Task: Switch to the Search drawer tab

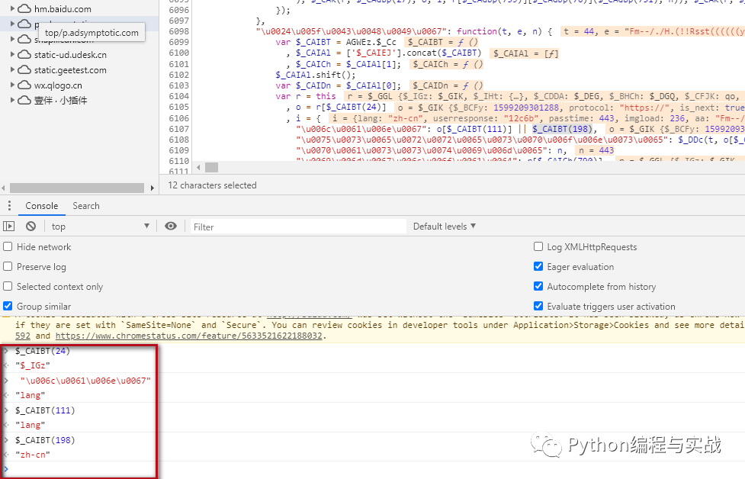Action: pyautogui.click(x=86, y=206)
